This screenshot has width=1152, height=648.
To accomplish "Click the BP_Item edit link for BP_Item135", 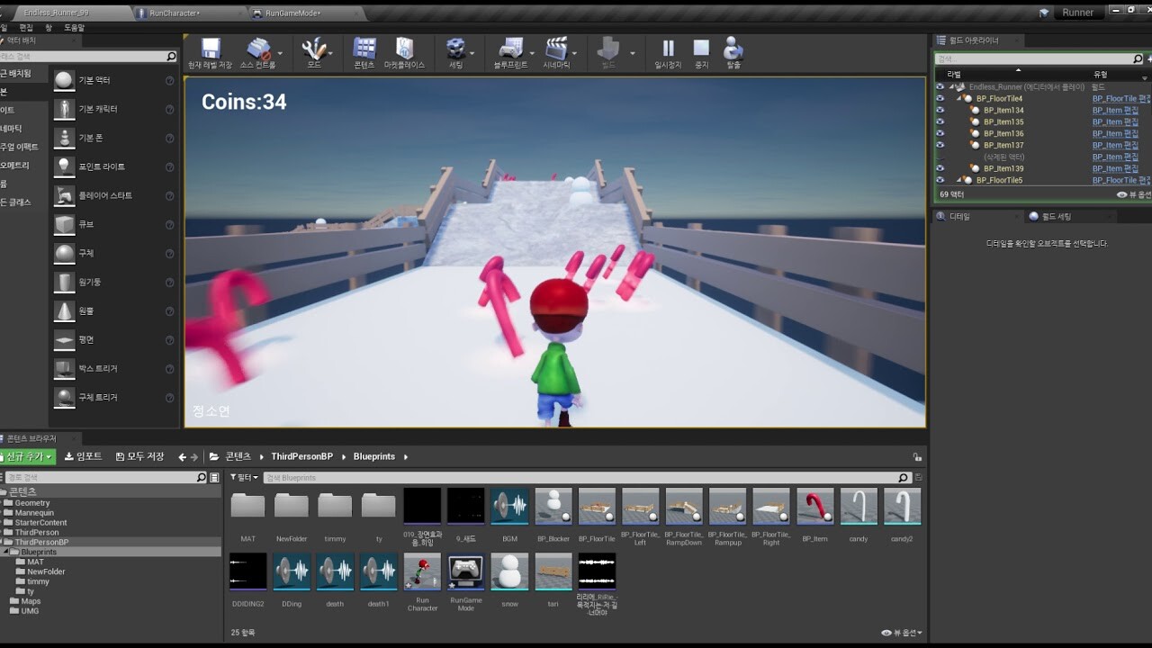I will point(1114,122).
